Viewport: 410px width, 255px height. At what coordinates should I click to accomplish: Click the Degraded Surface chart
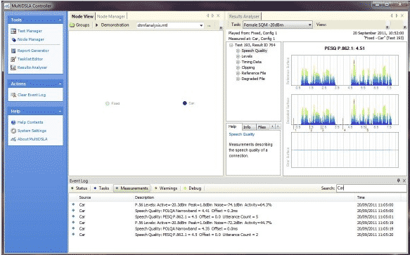point(345,110)
